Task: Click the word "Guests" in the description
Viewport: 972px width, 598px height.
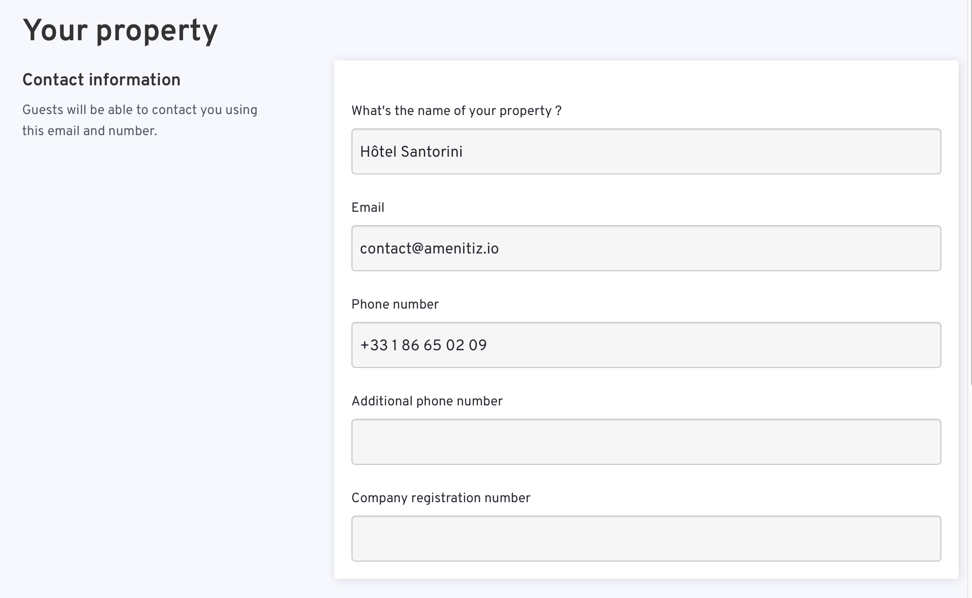Action: [43, 110]
